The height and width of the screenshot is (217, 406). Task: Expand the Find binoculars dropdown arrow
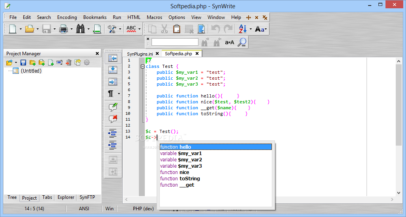tap(88, 29)
